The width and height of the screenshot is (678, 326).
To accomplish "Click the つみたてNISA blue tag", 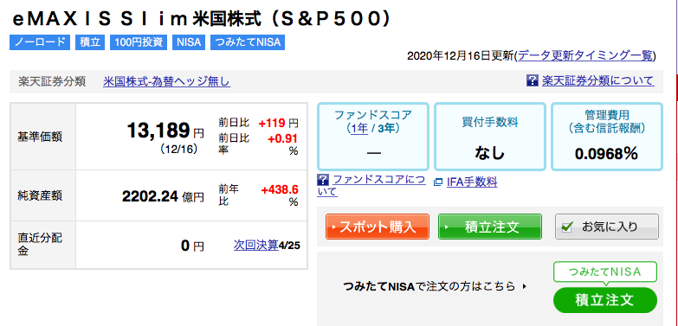I will (248, 42).
